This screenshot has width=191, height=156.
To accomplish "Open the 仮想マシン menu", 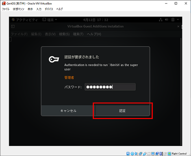I will [x=18, y=9].
